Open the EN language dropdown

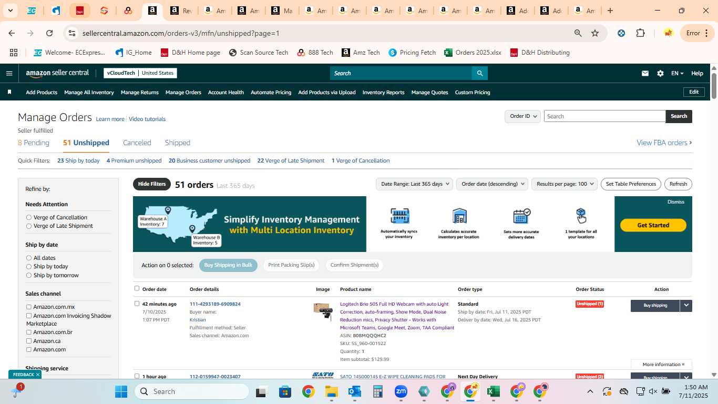click(x=677, y=74)
